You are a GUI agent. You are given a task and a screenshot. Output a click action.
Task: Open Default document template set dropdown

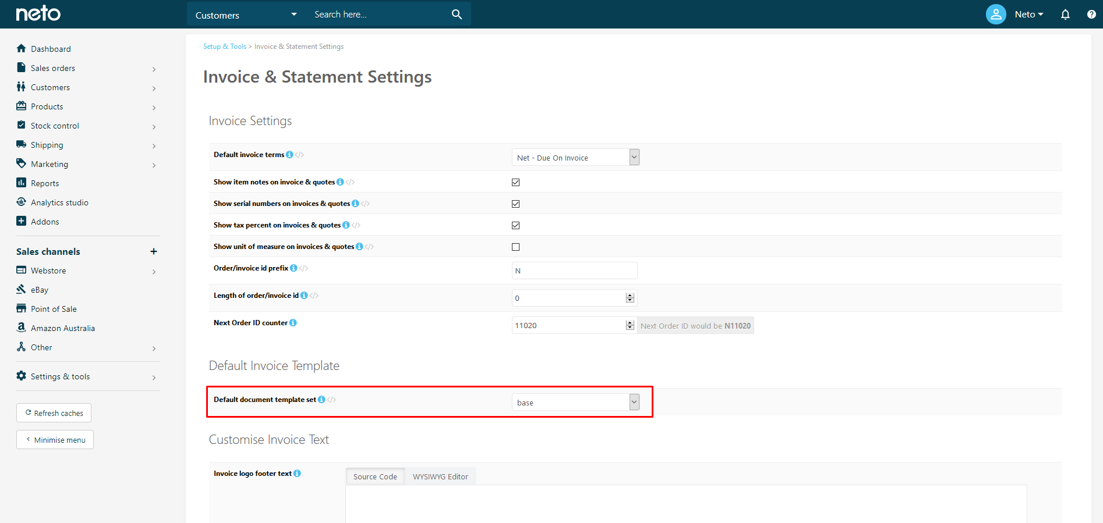(x=575, y=403)
